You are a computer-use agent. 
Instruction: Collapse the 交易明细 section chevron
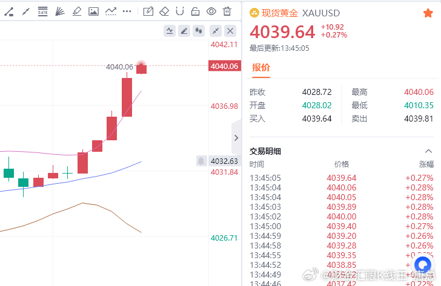428,151
